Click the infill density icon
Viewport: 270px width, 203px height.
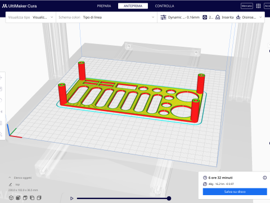(x=205, y=17)
